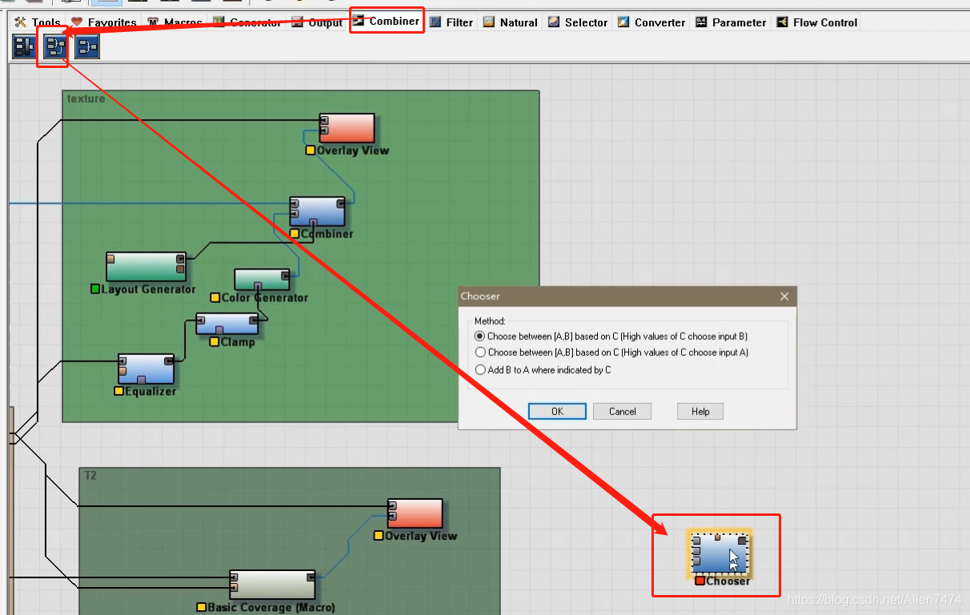Click the yellow status square beside texture Overlay View
Viewport: 970px width, 615px height.
[x=311, y=150]
